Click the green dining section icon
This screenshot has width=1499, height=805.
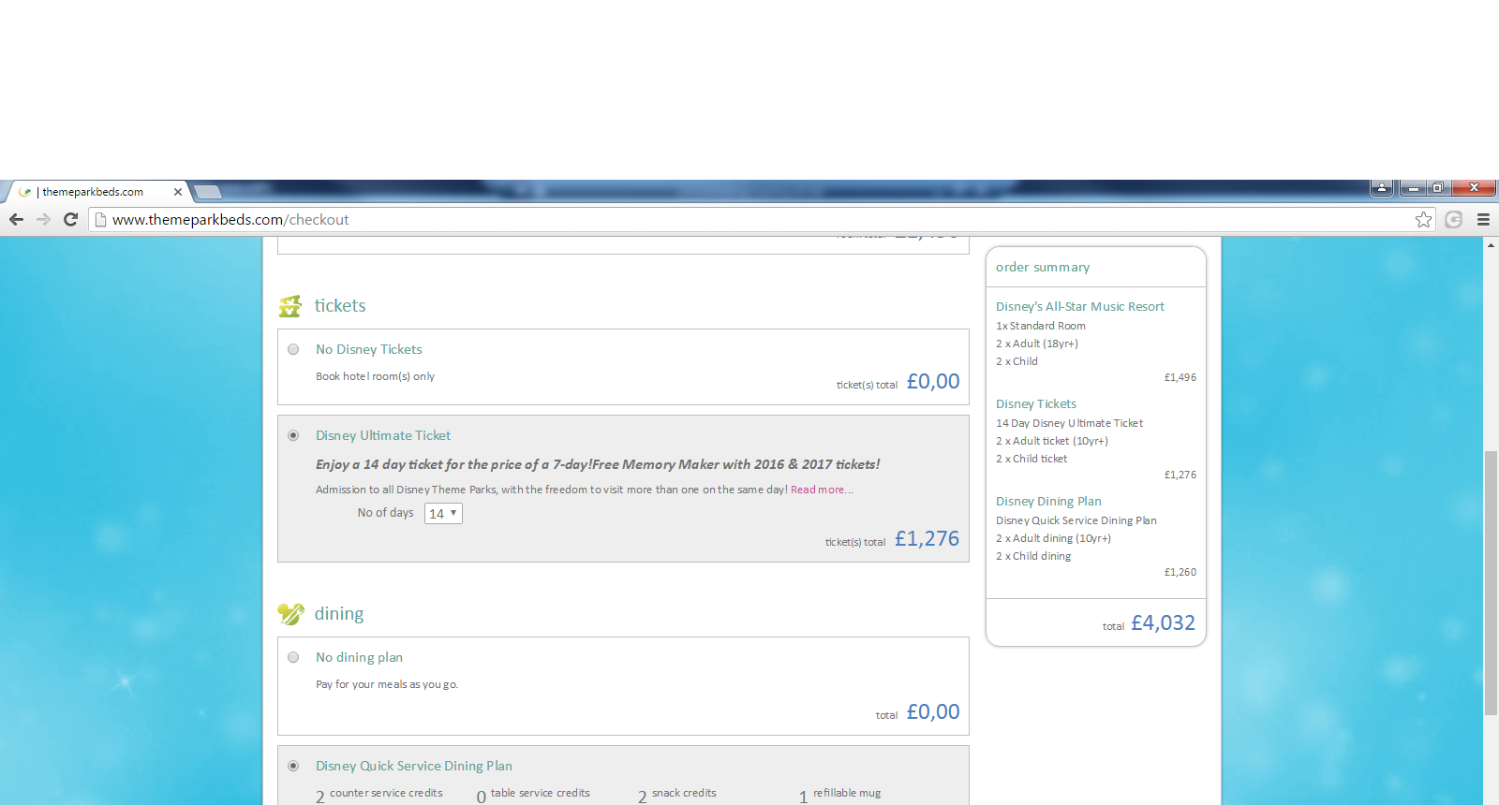click(290, 614)
